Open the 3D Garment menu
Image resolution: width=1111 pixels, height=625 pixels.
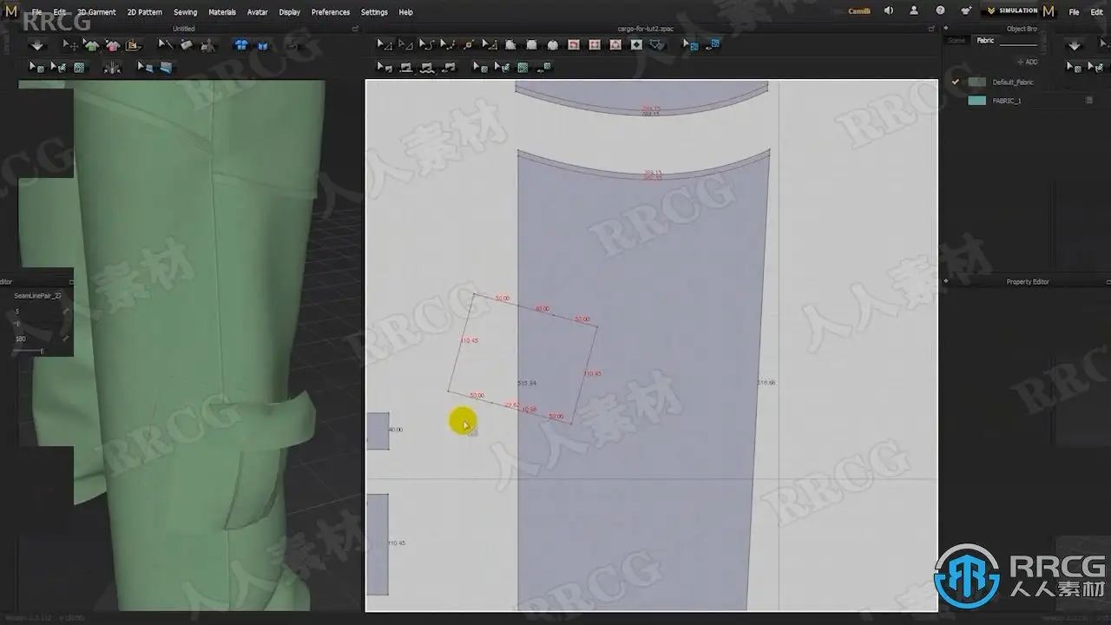[96, 12]
